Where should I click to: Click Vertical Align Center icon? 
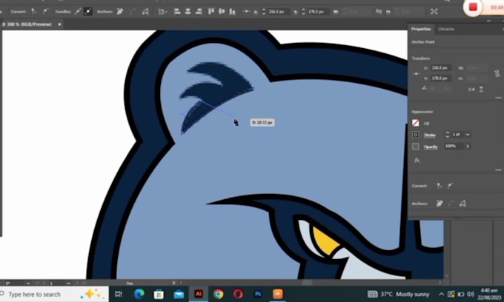pos(222,12)
